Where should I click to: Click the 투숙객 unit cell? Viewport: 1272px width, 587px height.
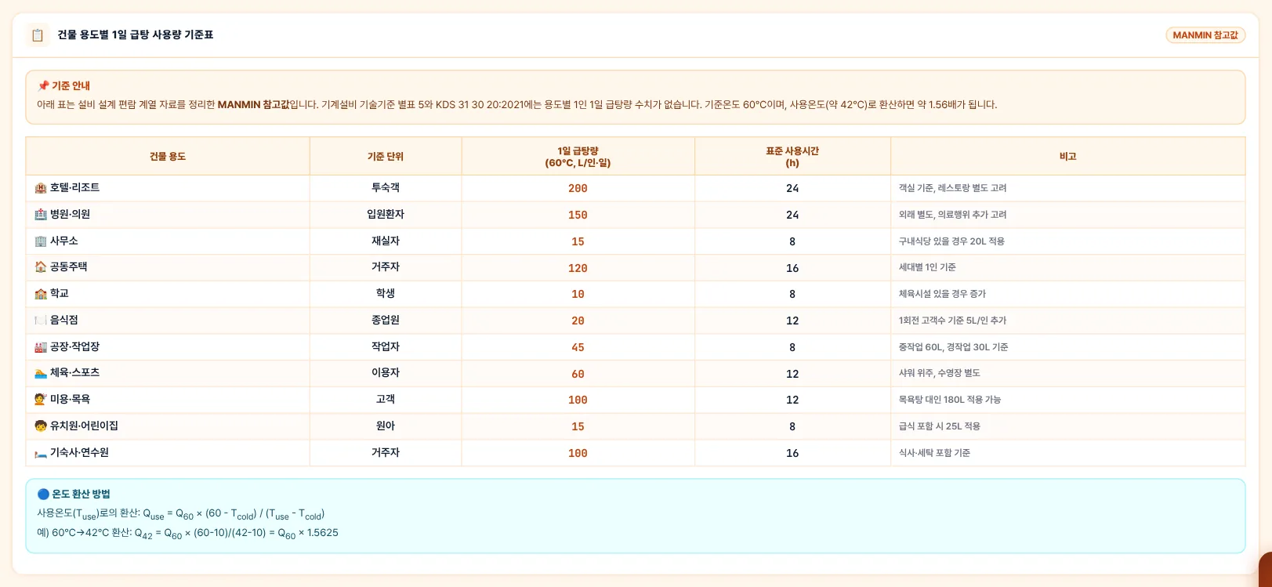point(386,188)
